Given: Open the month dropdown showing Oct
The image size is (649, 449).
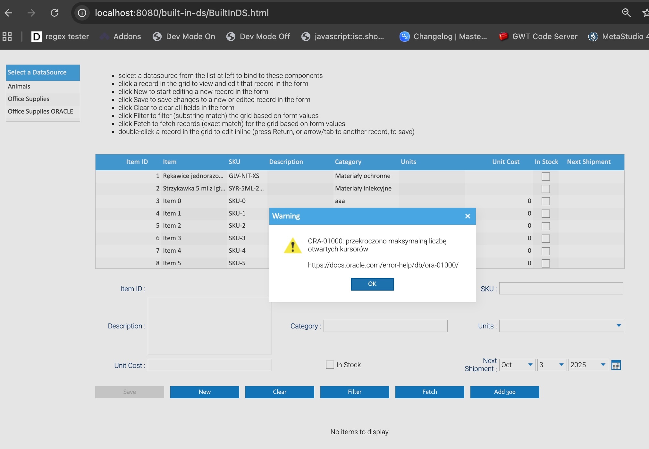Looking at the screenshot, I should coord(530,365).
